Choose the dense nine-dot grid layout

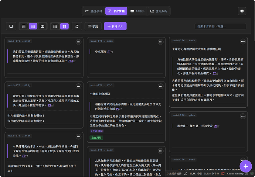tap(55, 26)
